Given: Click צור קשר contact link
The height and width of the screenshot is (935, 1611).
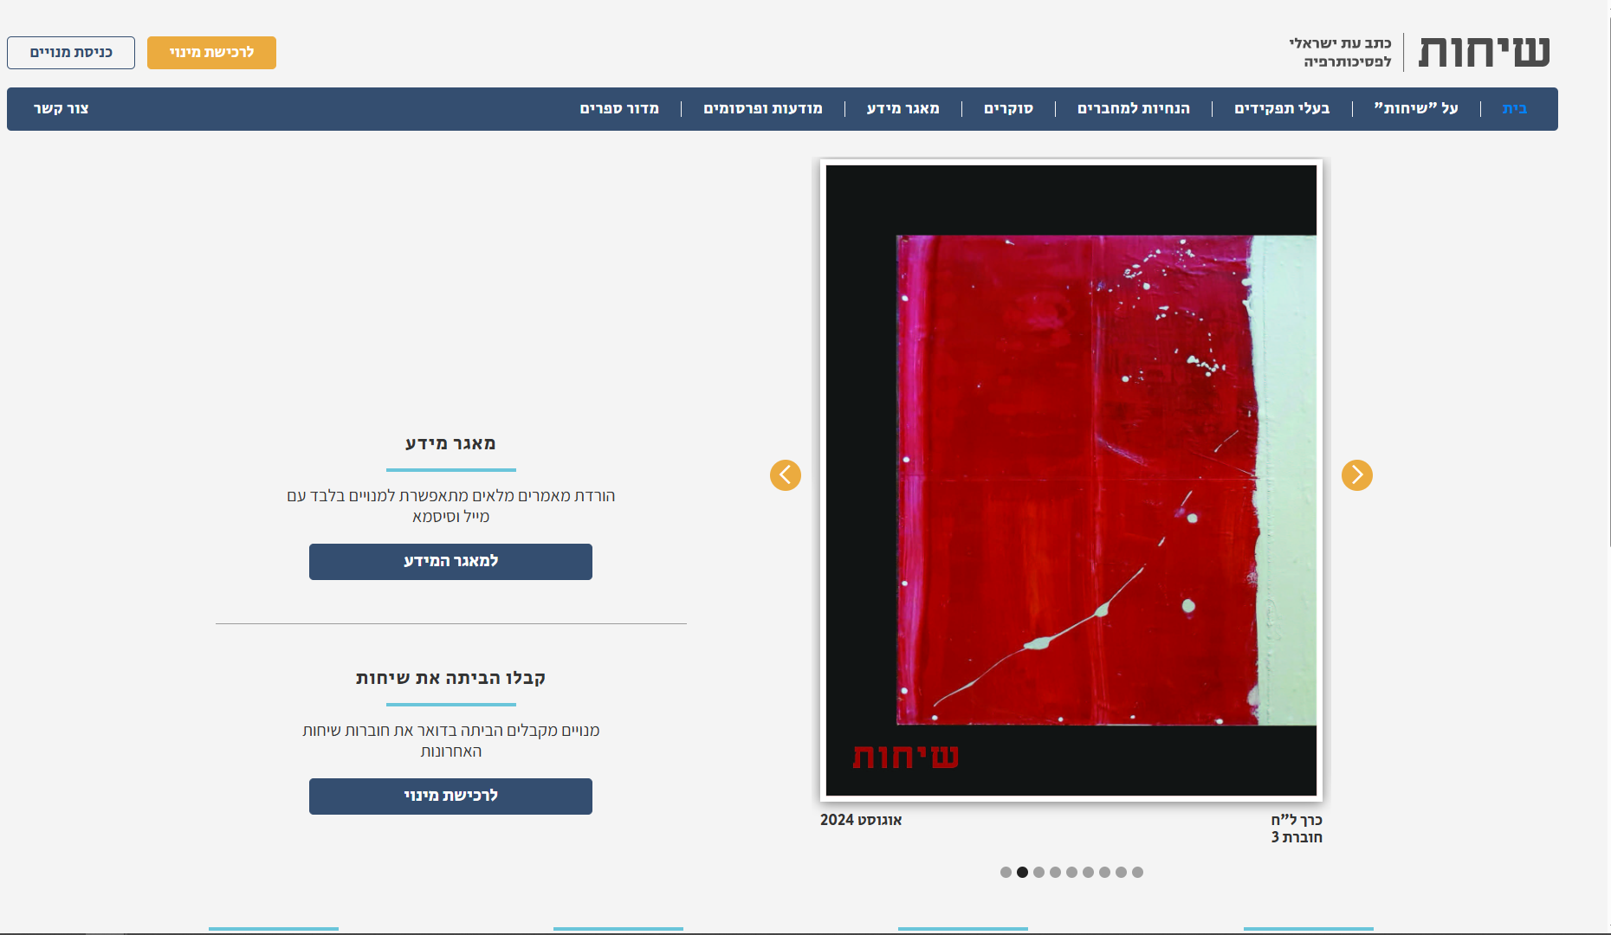Looking at the screenshot, I should (x=61, y=109).
